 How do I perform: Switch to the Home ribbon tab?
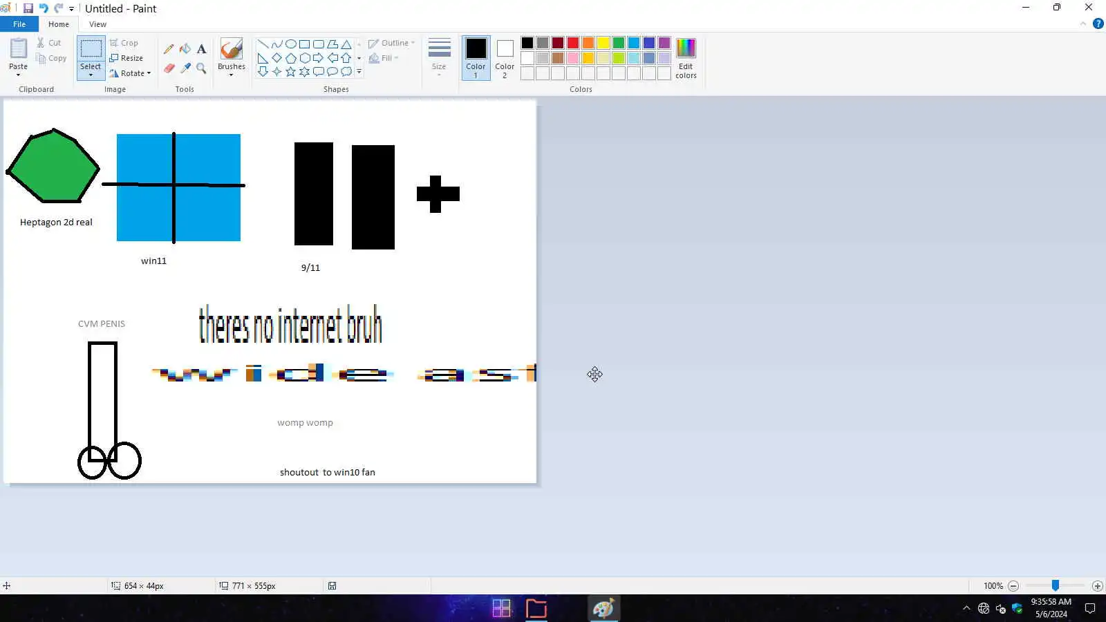(x=59, y=24)
